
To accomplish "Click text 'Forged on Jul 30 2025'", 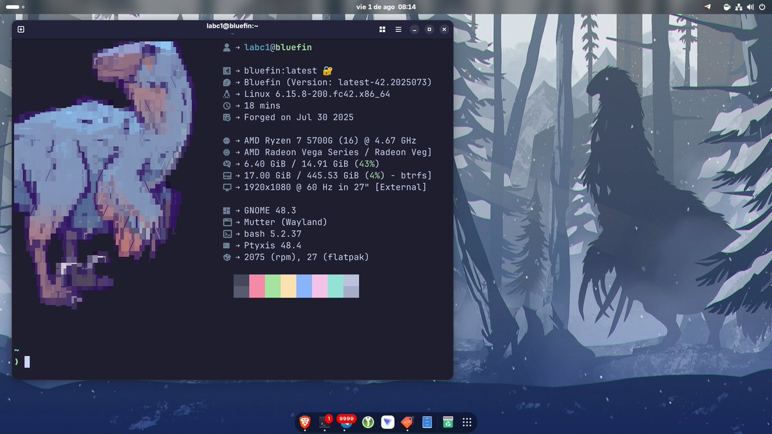I will [x=299, y=117].
